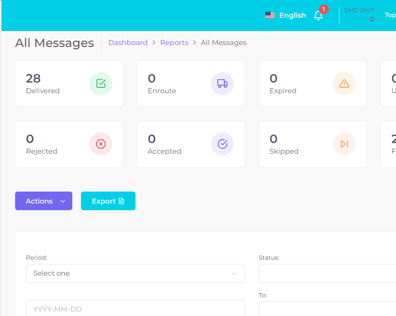Open the notification bell
396x316 pixels.
point(319,15)
